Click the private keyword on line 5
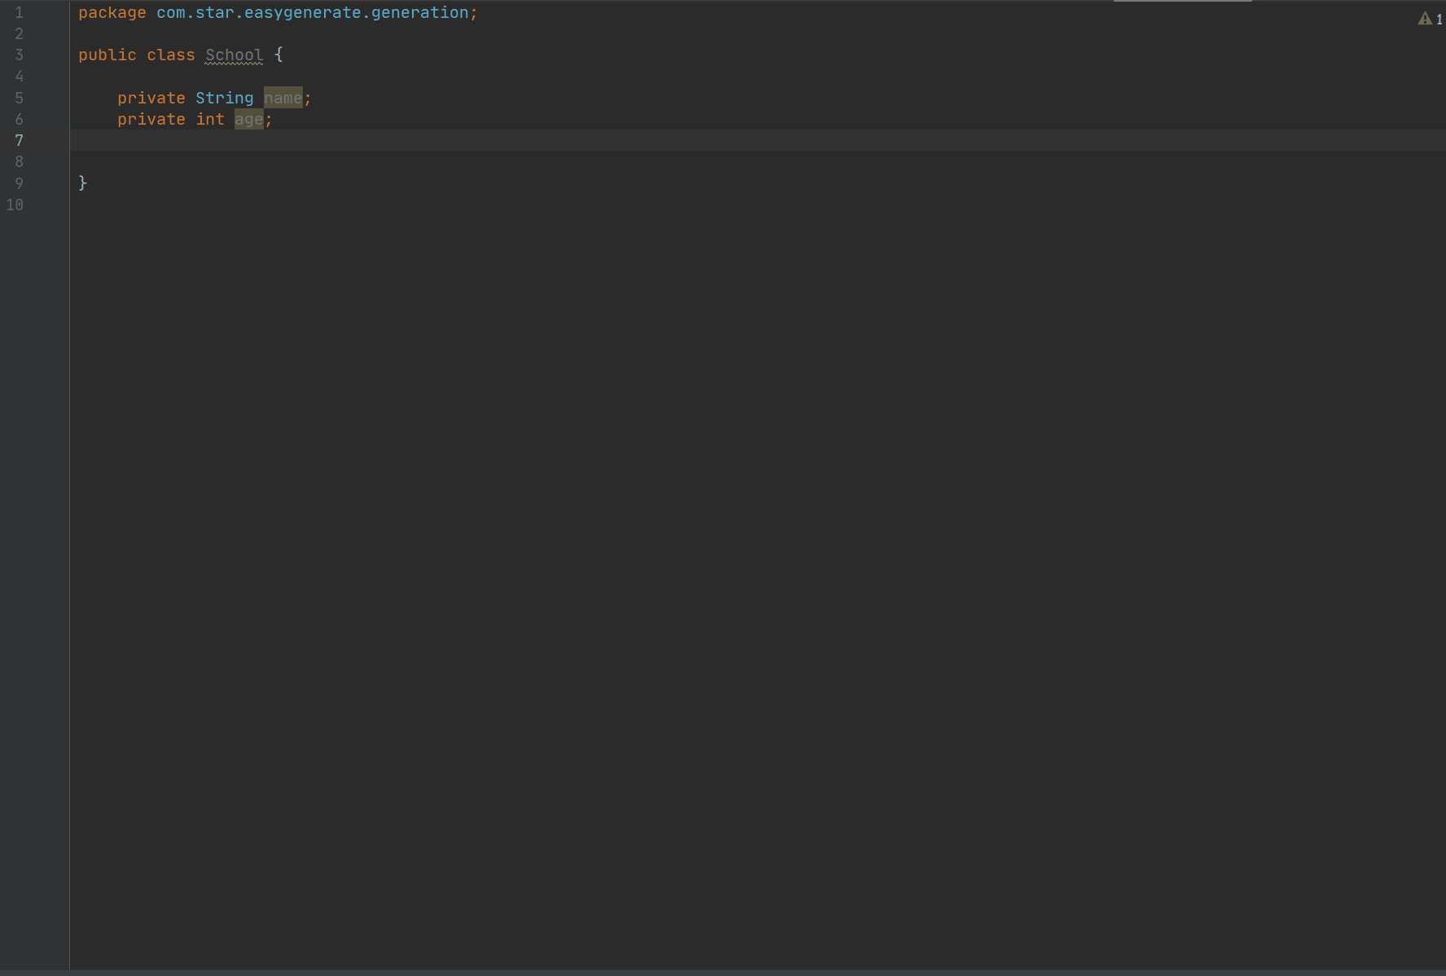Screen dimensions: 1446x976 pyautogui.click(x=151, y=98)
